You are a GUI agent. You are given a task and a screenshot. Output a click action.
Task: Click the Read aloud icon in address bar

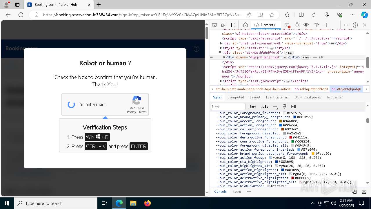(249, 15)
